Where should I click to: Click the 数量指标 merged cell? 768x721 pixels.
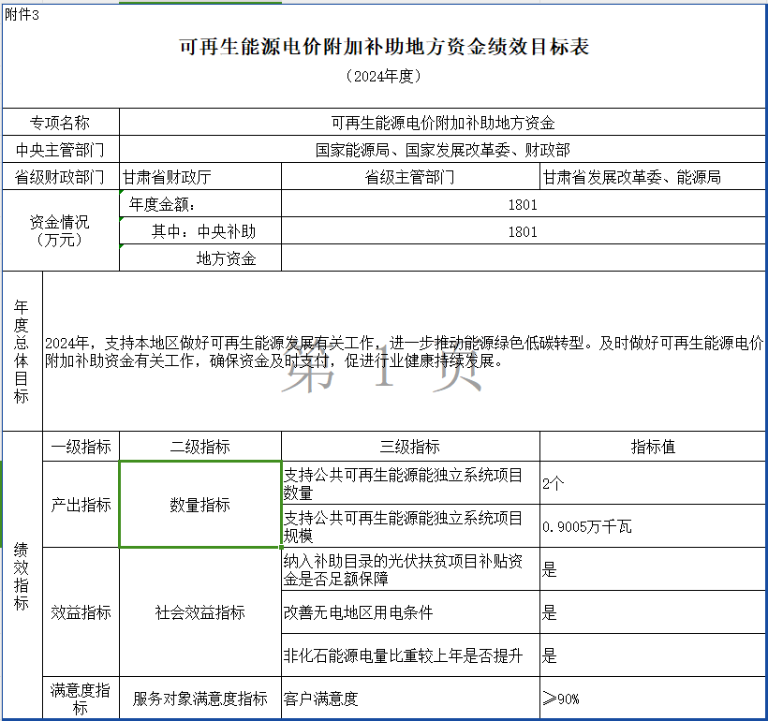pos(199,505)
